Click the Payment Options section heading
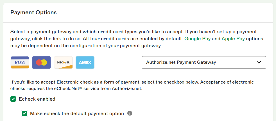This screenshot has height=121, width=276. 33,13
